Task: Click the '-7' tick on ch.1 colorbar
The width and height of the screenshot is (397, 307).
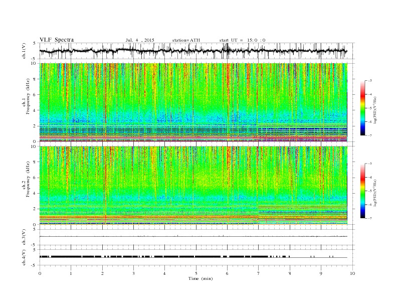Action: point(369,135)
